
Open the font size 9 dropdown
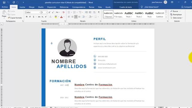46,12
